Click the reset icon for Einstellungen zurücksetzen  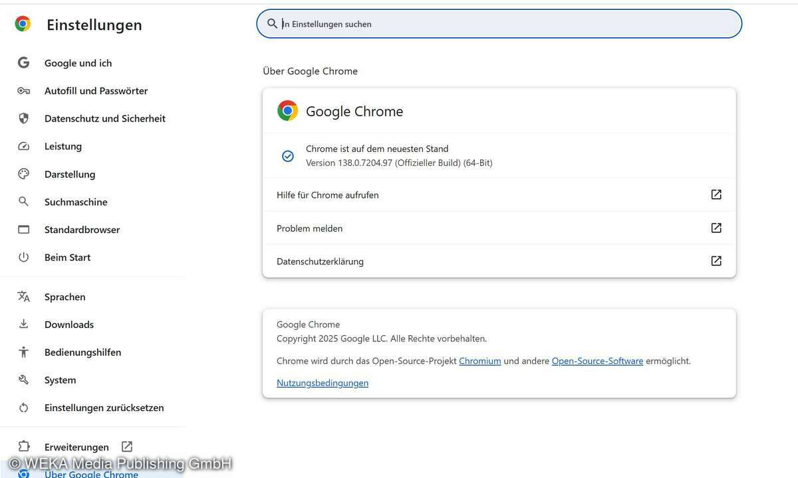tap(24, 408)
